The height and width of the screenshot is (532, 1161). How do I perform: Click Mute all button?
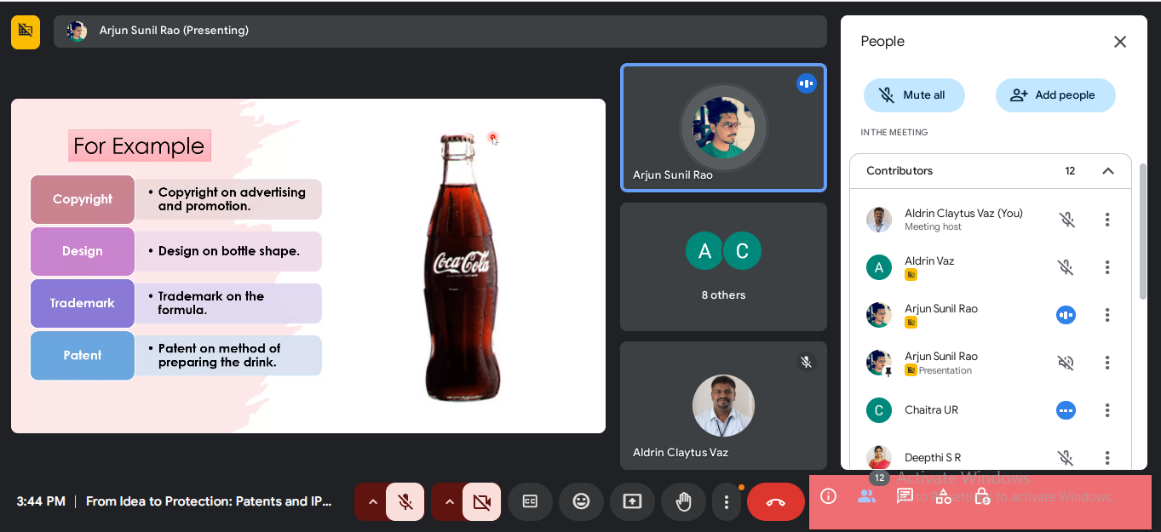(x=914, y=95)
